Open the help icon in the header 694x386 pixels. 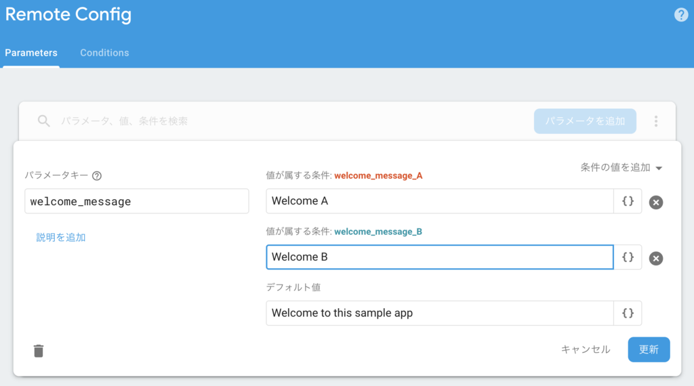(680, 15)
